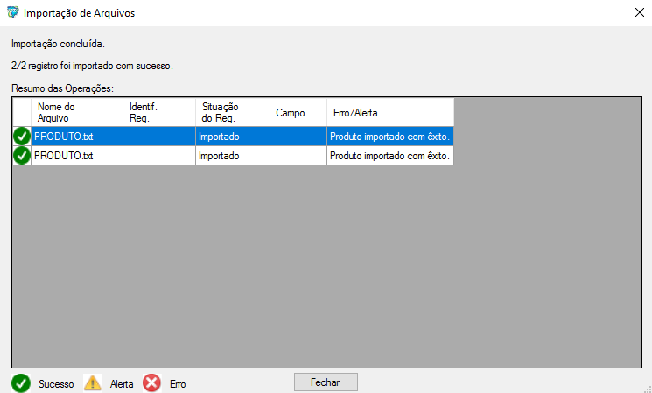Click the 'Resumo das Operações:' label
This screenshot has width=652, height=393.
62,88
